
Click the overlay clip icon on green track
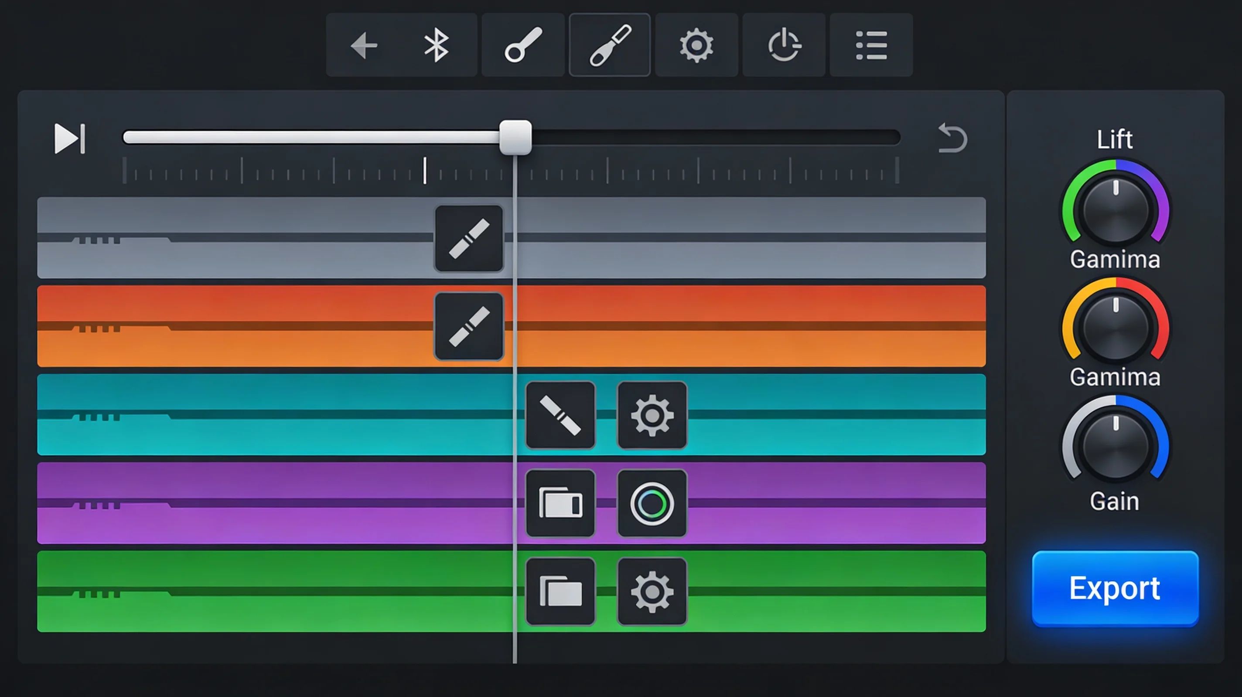[x=560, y=592]
